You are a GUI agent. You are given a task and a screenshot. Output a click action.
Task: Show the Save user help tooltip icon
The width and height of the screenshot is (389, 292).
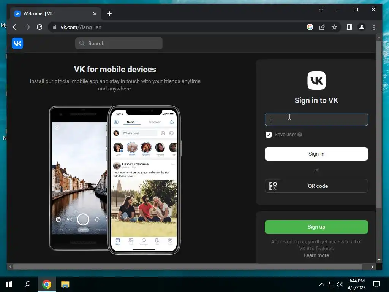[300, 135]
